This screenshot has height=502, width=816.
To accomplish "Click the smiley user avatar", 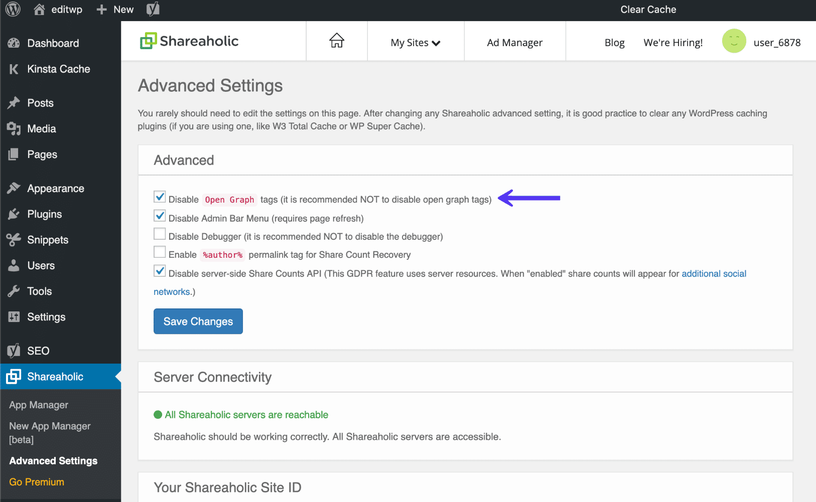I will click(x=734, y=41).
